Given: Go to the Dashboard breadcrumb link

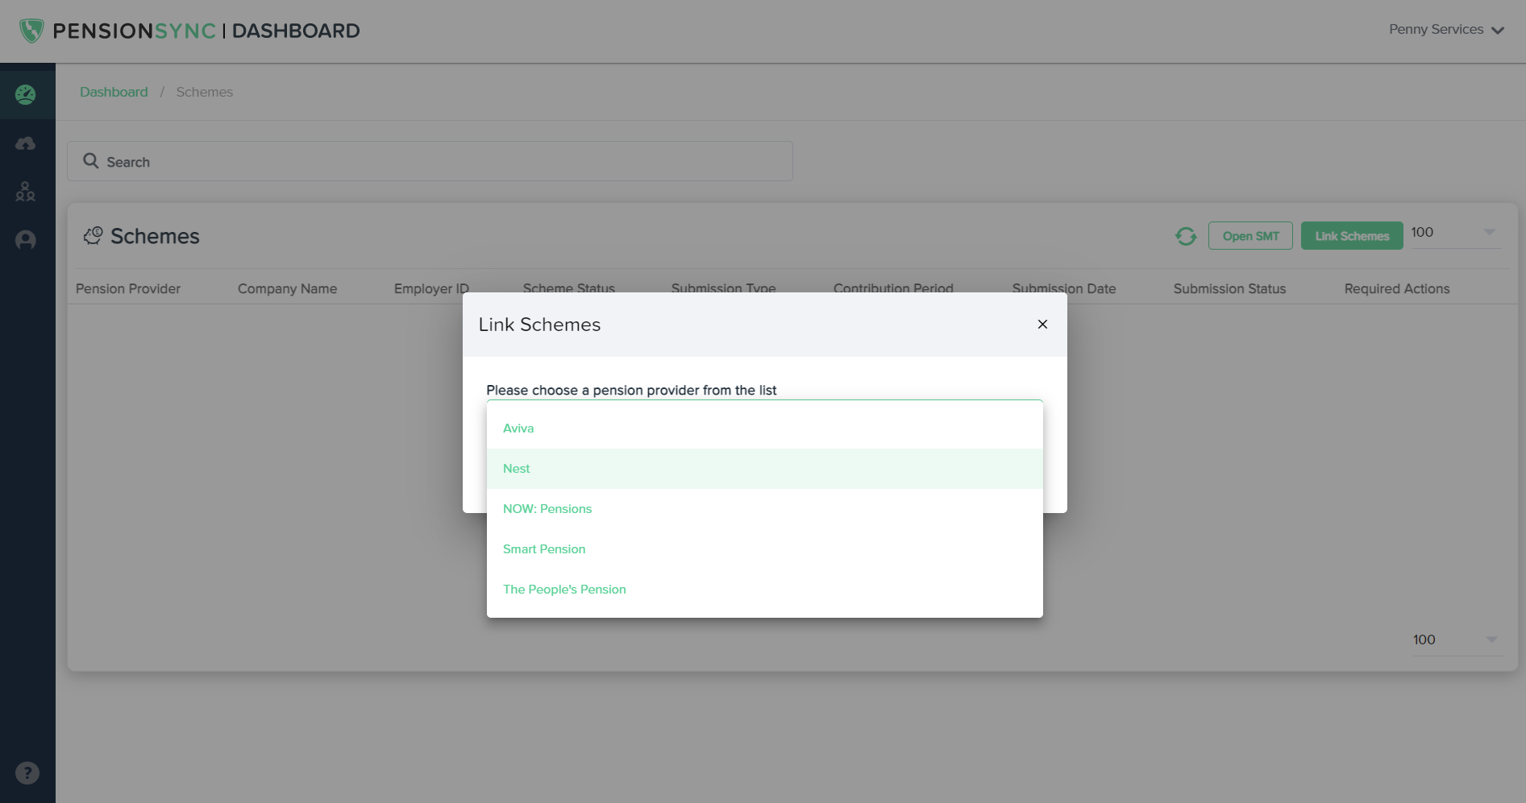Looking at the screenshot, I should pos(114,92).
